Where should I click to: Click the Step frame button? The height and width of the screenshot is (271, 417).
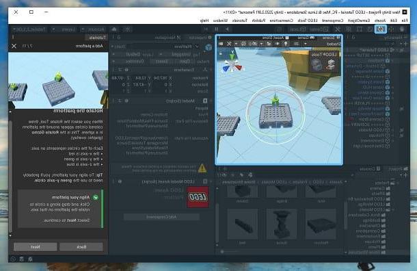coord(206,29)
